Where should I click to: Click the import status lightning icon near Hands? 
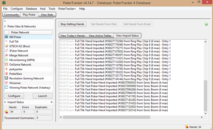click(x=6, y=112)
